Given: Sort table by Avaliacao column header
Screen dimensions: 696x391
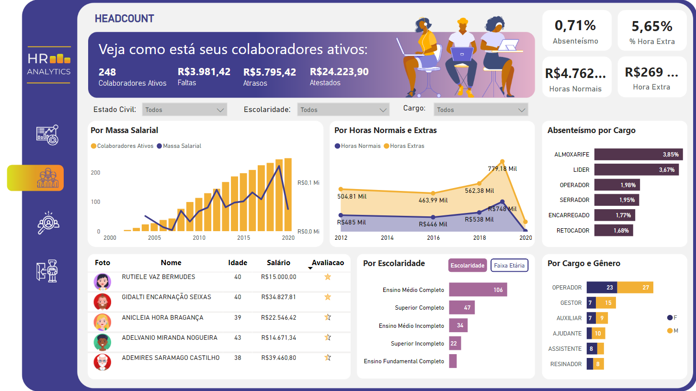Looking at the screenshot, I should point(328,262).
